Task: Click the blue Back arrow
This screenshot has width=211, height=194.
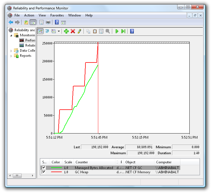Action: [x=11, y=22]
